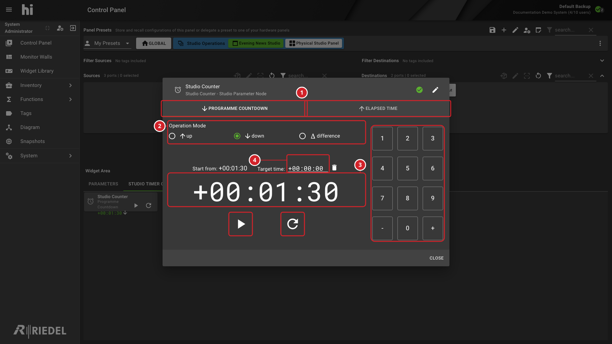Open the Parameters tab in Widget Area

click(x=103, y=184)
